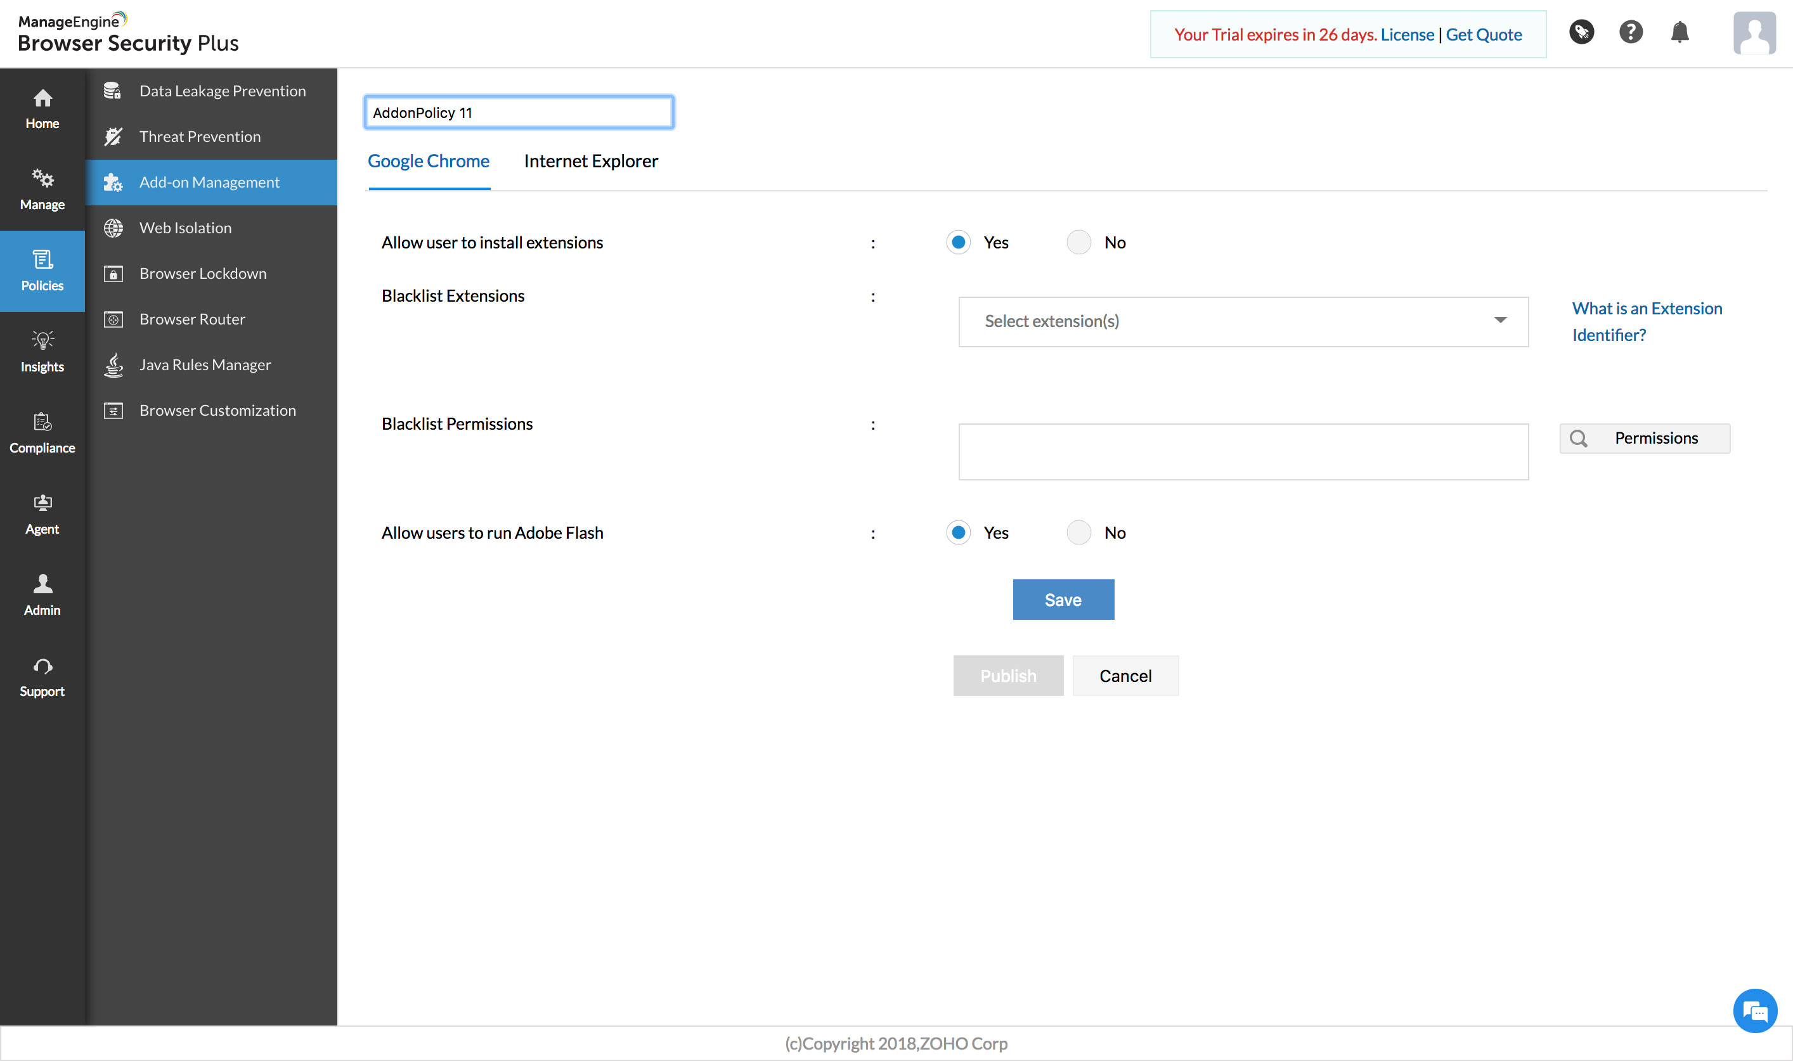
Task: Click the Browser Customization icon
Action: [x=113, y=410]
